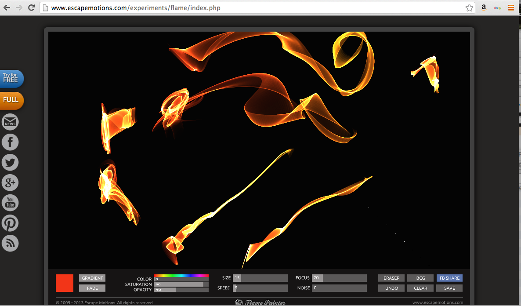Open the Chrome menu icon

pos(511,8)
